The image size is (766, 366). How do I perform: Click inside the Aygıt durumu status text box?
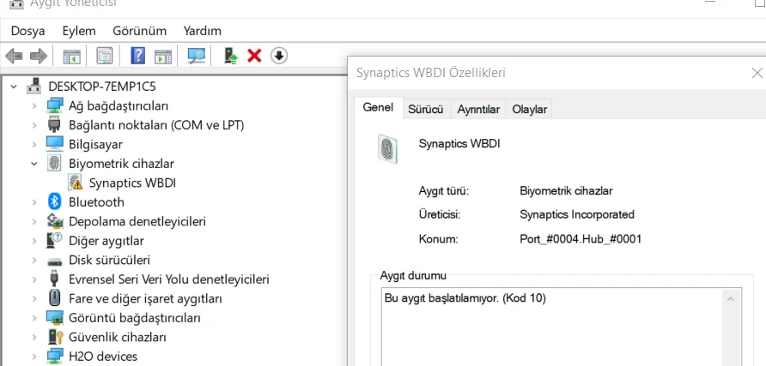(x=550, y=327)
